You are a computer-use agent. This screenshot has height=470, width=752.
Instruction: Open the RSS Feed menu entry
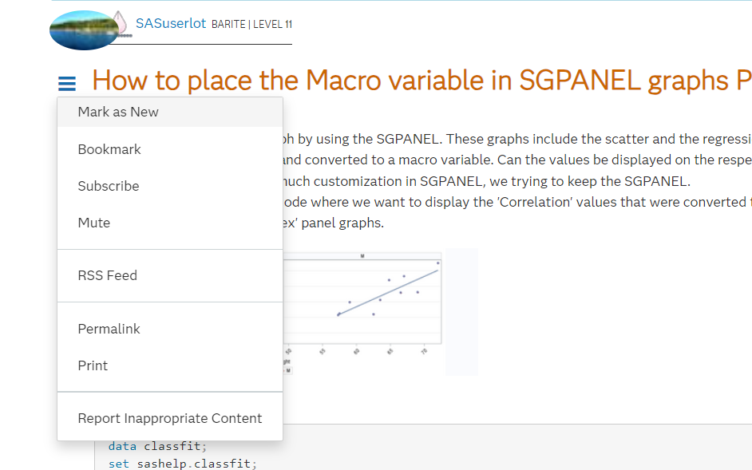[108, 275]
